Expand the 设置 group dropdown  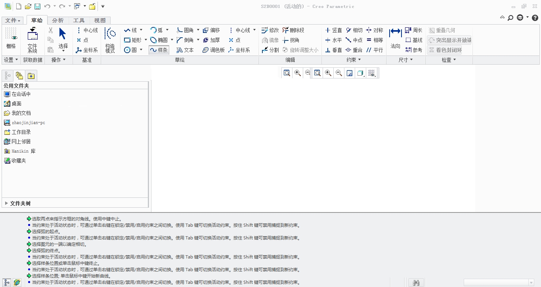click(11, 60)
